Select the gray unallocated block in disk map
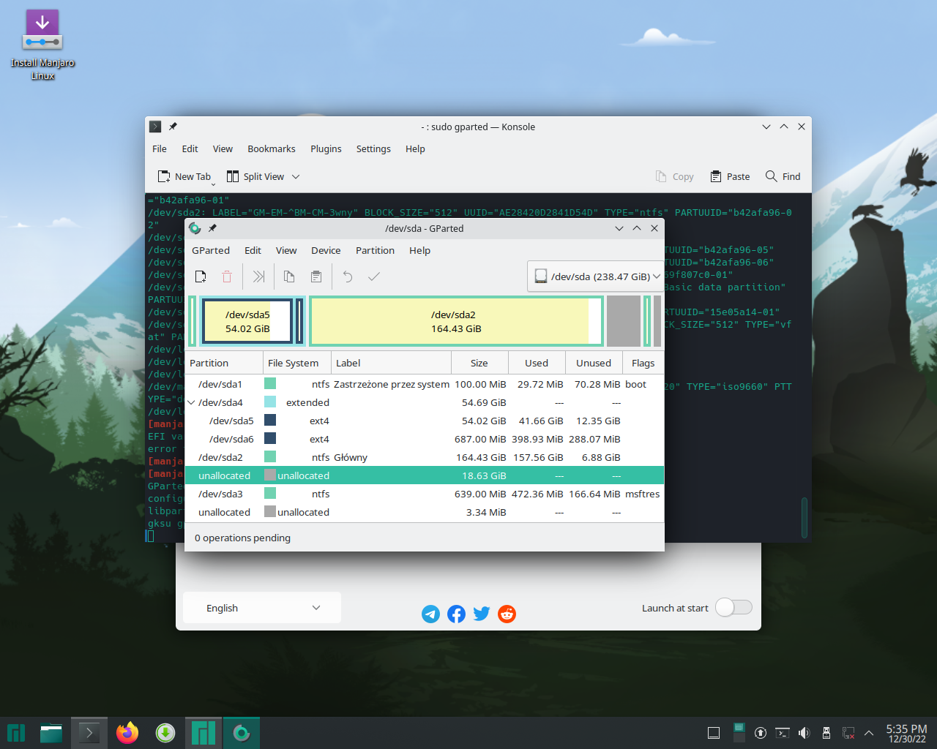Screen dimensions: 937x749 coord(624,321)
